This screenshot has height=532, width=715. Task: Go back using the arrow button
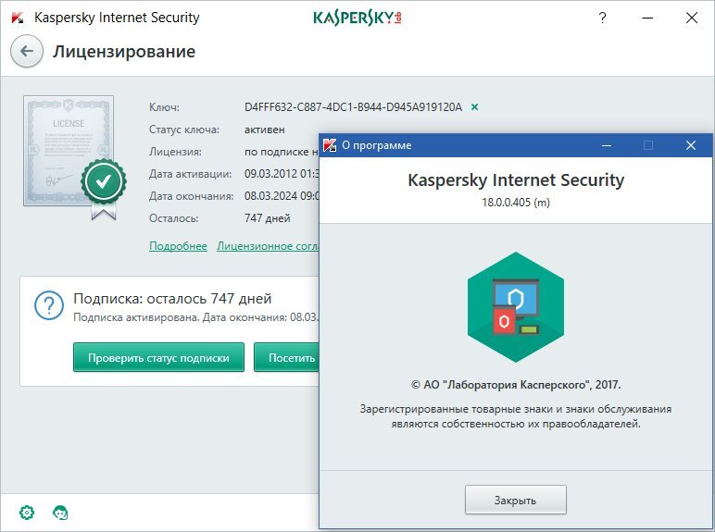(27, 52)
